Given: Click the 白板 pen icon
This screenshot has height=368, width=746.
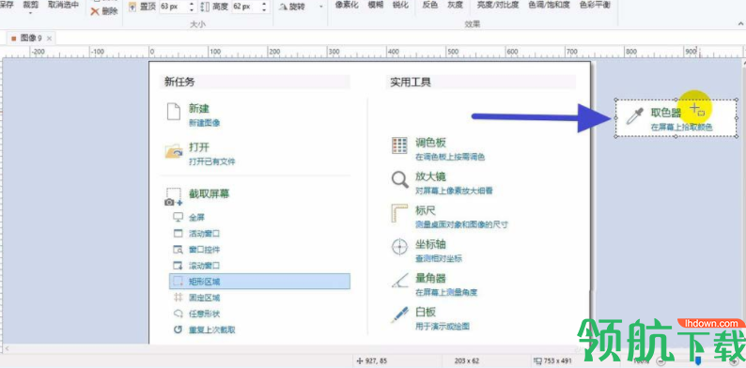Looking at the screenshot, I should point(399,314).
